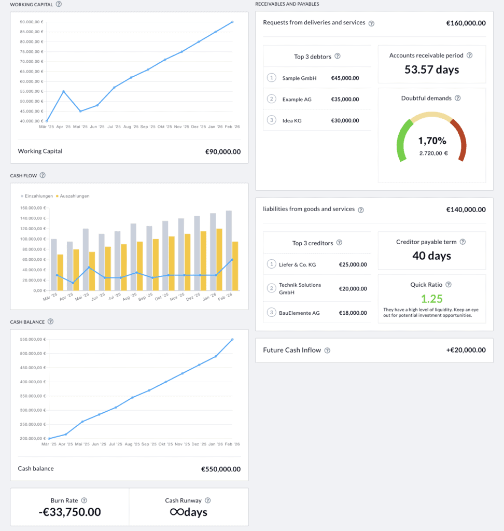The width and height of the screenshot is (504, 531).
Task: Click the ∞days cash runway value
Action: [188, 512]
